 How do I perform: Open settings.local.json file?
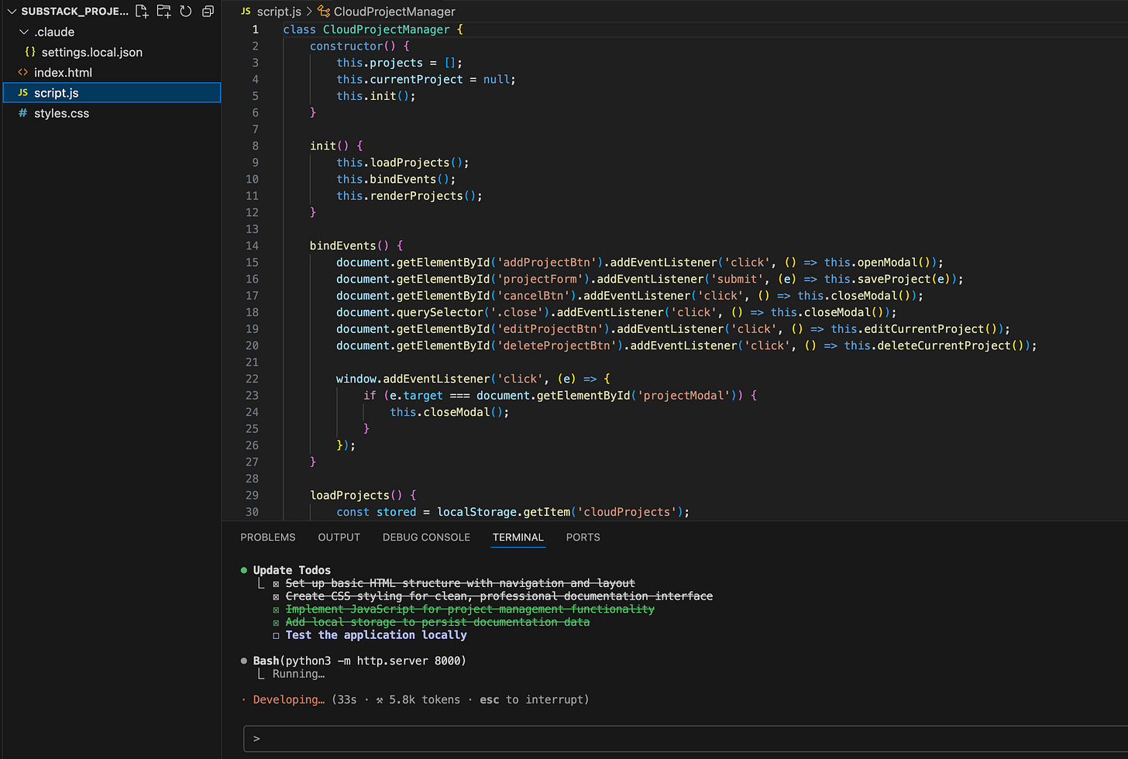tap(92, 52)
